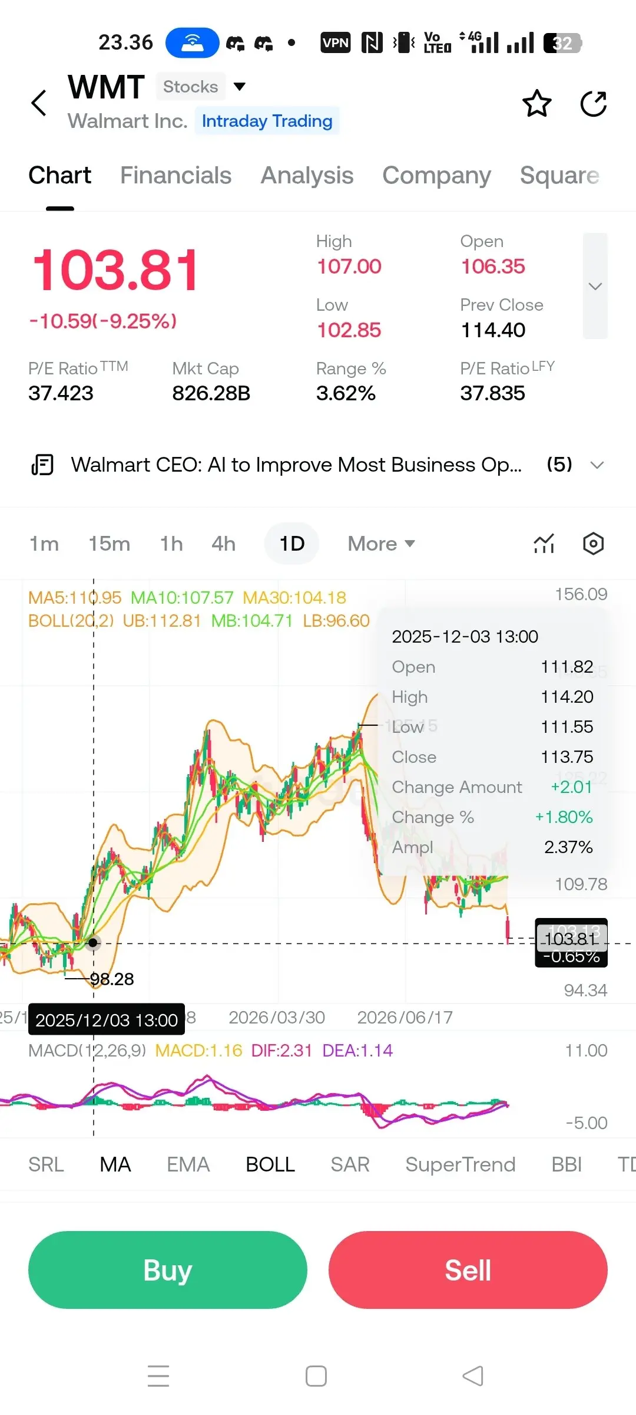Tap the MACD(12,26,9) indicator label
The height and width of the screenshot is (1415, 636).
point(87,1050)
